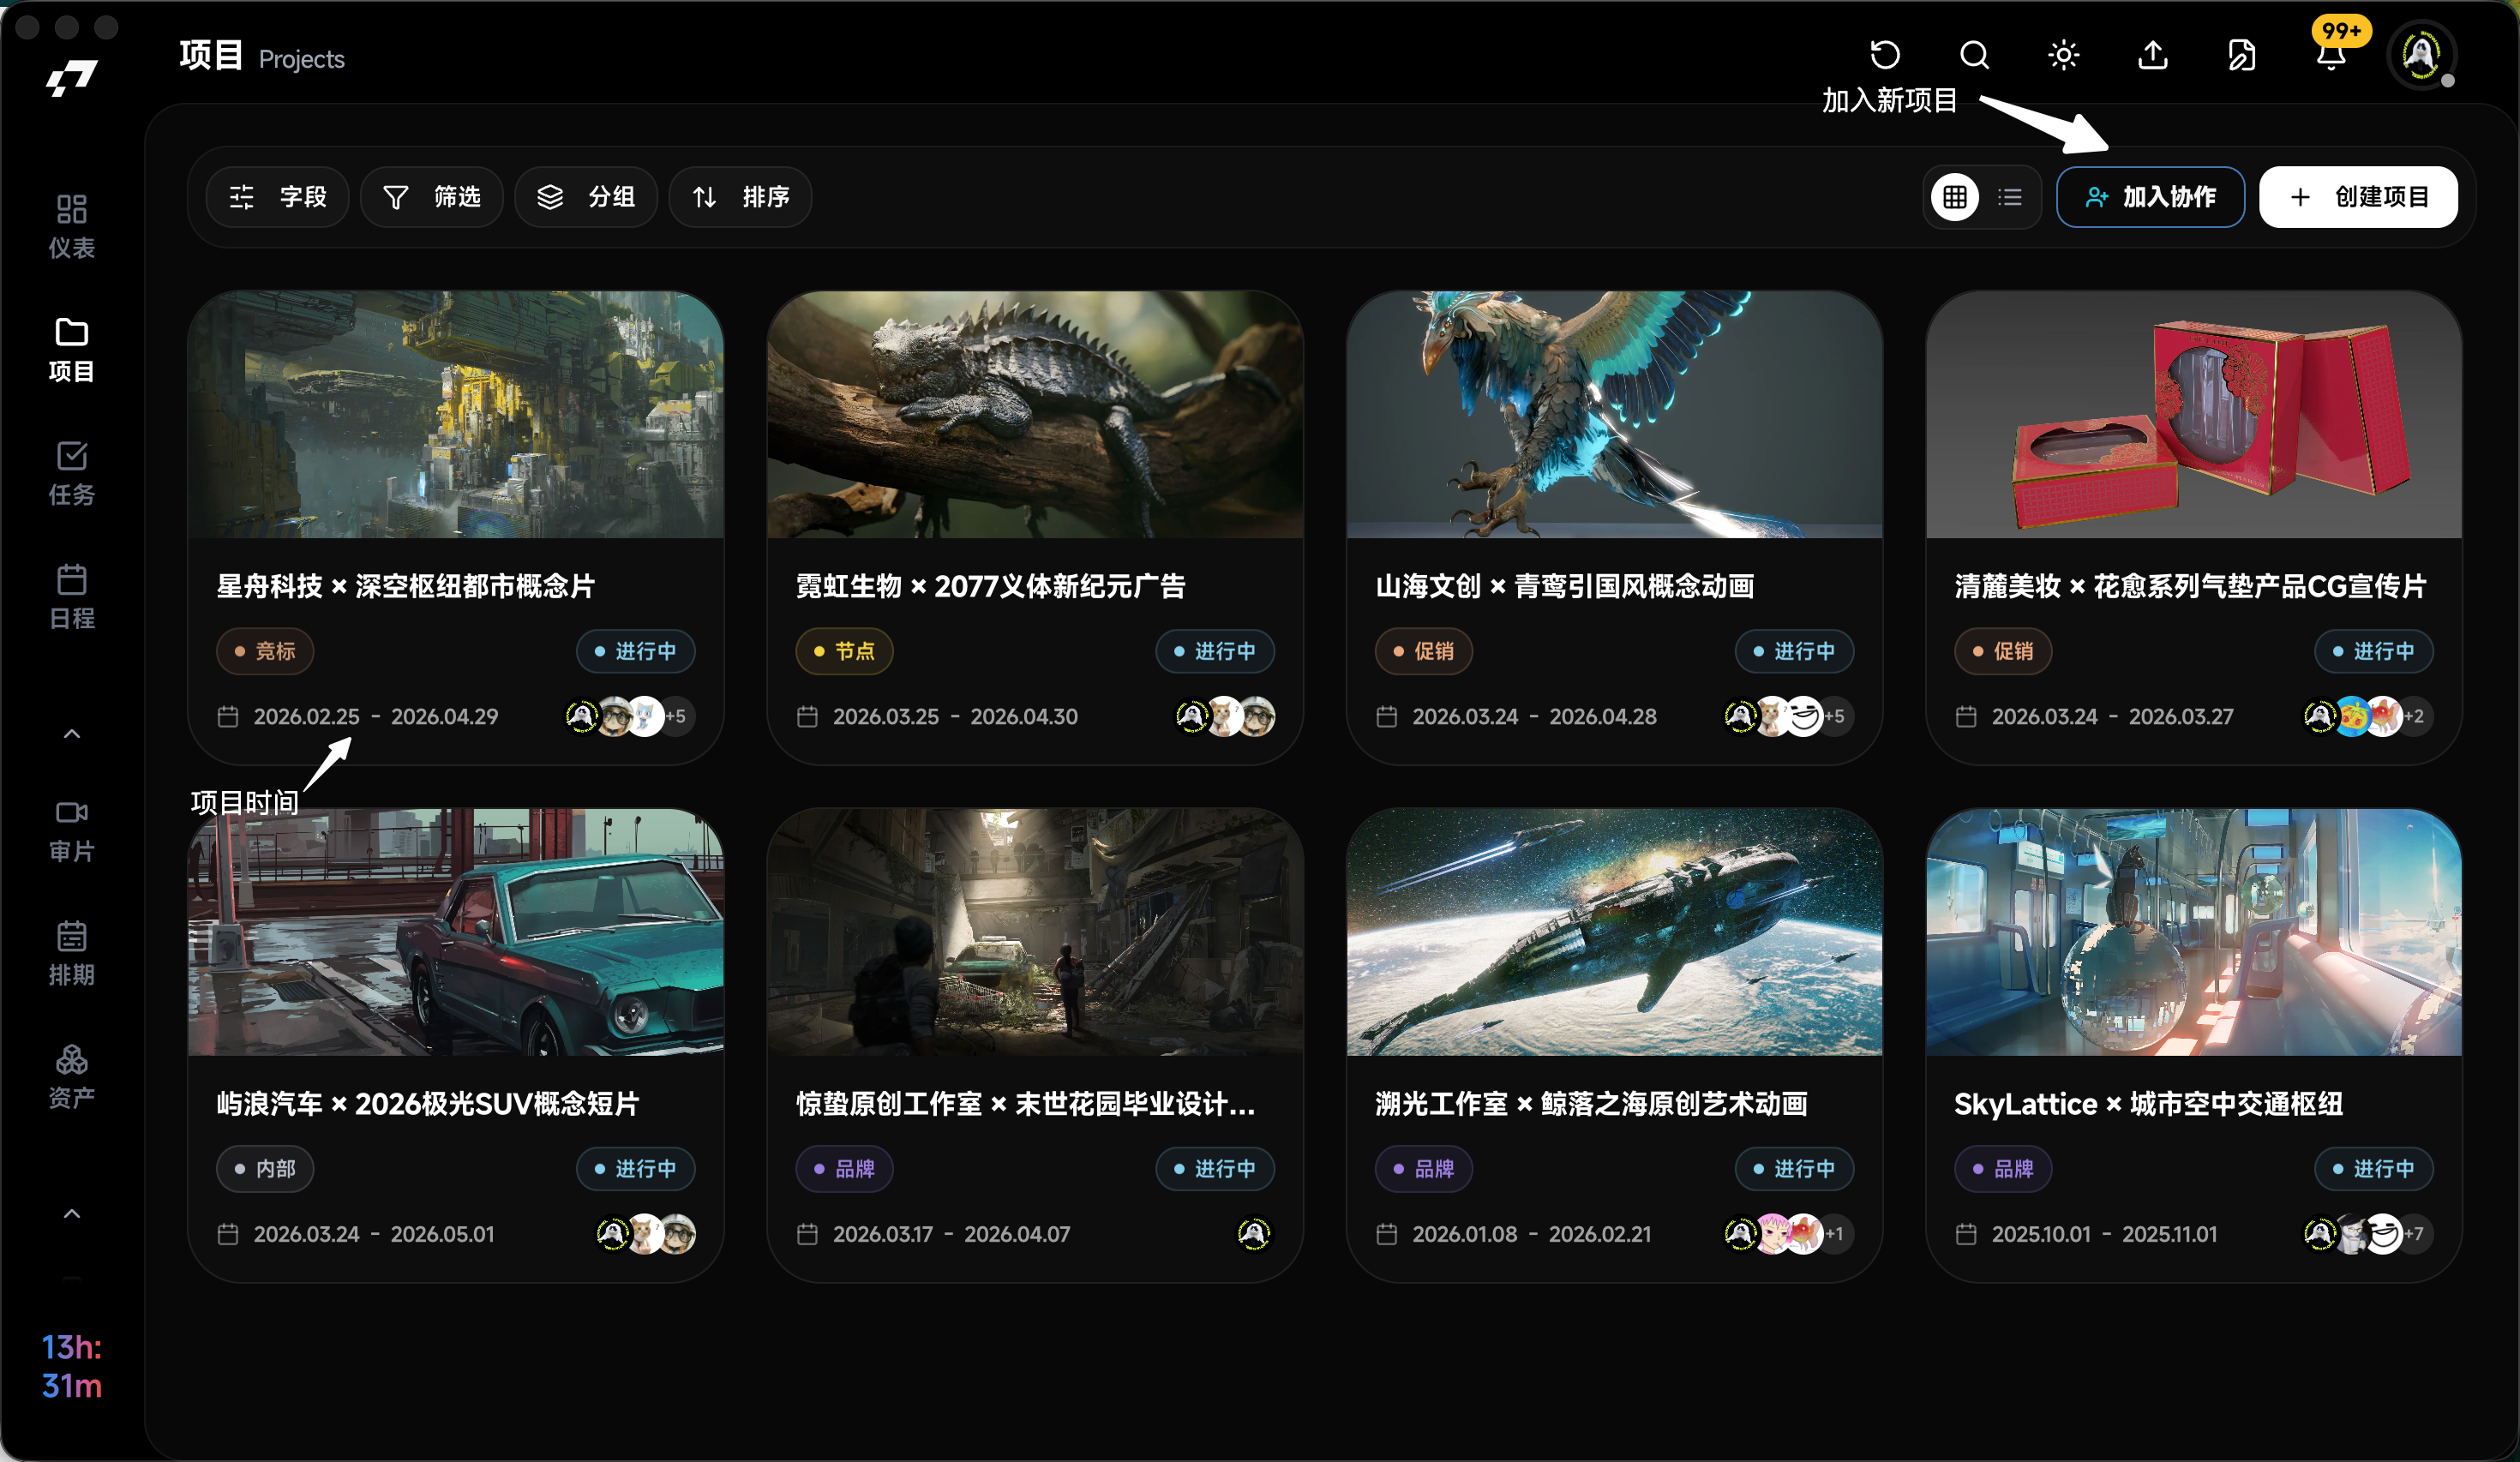Screen dimensions: 2520x1462
Task: Click the 内部 tag on 屿浪汽车 card
Action: click(265, 1169)
